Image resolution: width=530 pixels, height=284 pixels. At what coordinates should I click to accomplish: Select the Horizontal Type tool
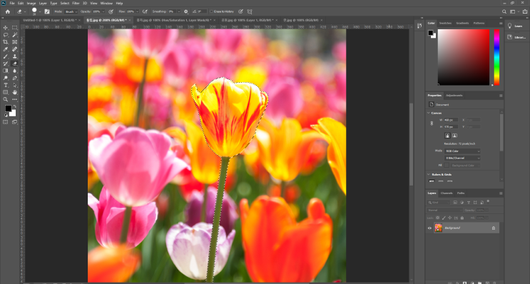[x=6, y=85]
